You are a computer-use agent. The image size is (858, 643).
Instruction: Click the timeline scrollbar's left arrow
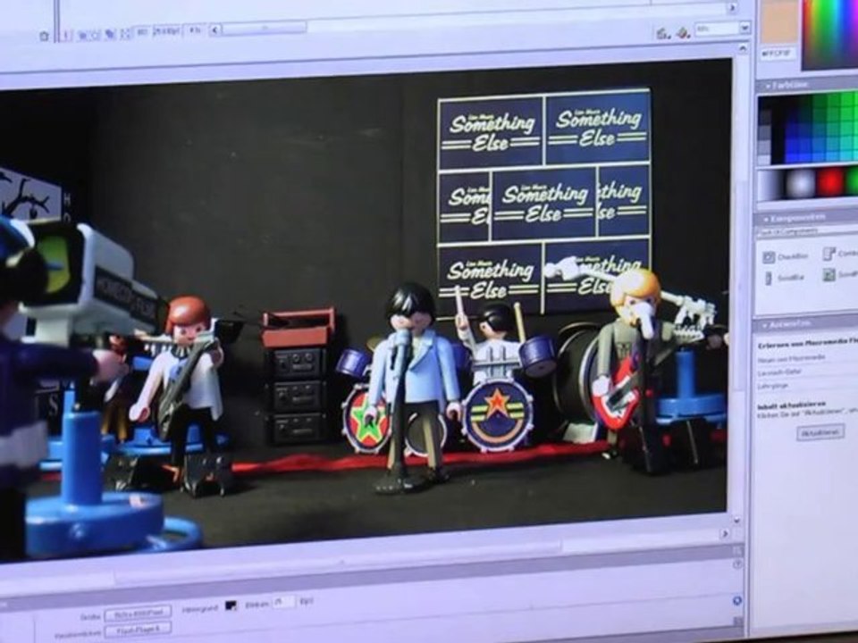pyautogui.click(x=215, y=30)
